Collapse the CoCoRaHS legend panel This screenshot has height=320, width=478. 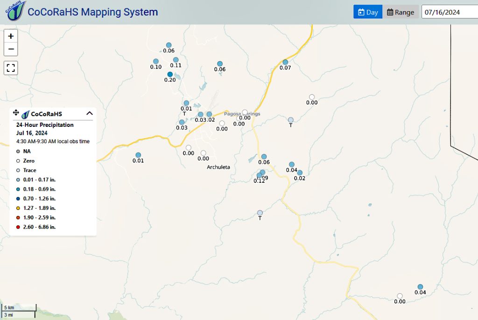click(89, 113)
